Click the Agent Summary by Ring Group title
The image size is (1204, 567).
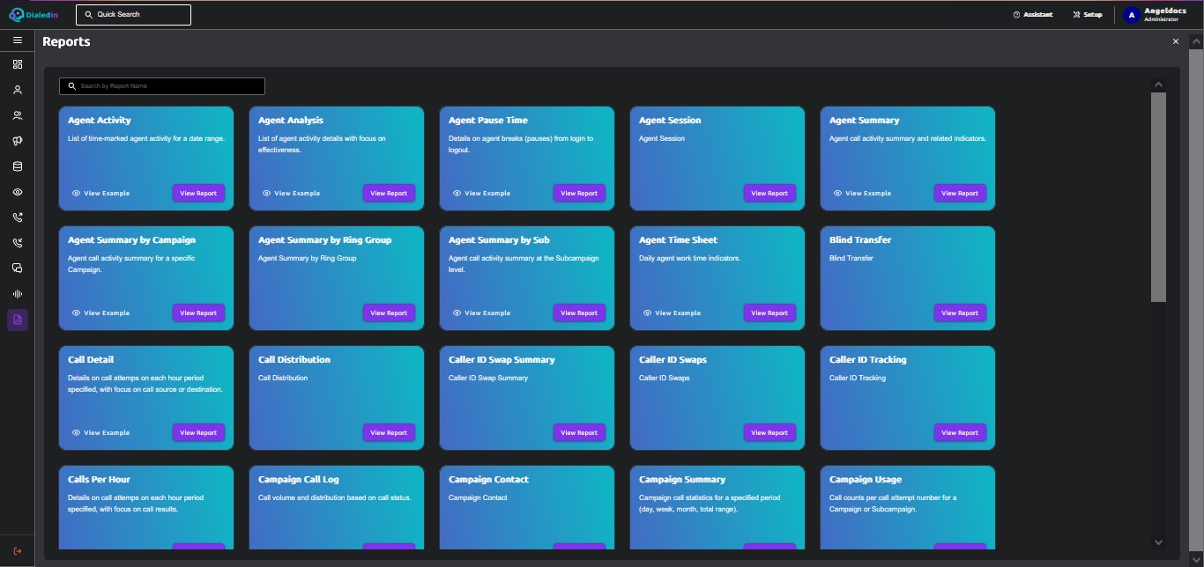tap(325, 240)
